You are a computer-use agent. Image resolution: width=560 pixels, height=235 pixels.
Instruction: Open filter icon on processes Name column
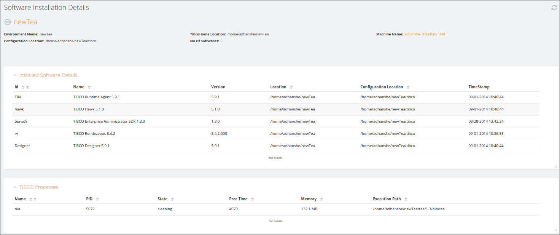pos(35,199)
